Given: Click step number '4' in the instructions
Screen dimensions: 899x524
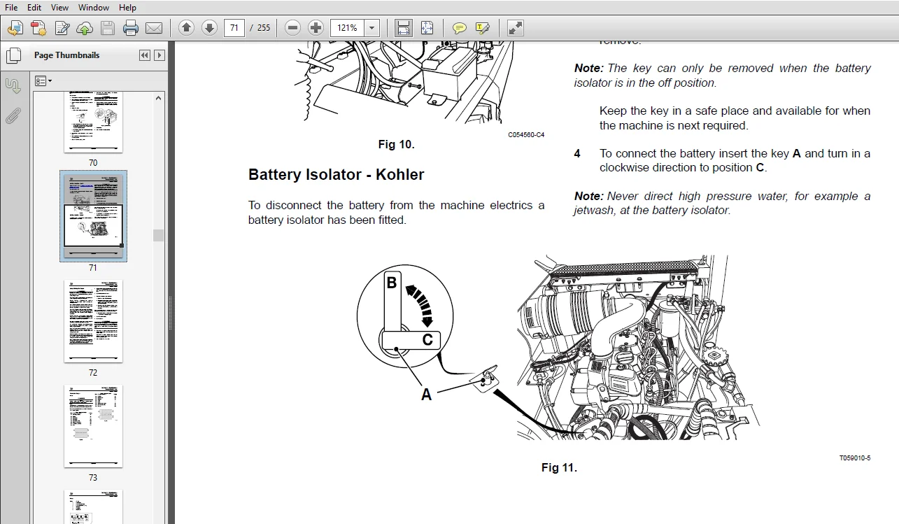Looking at the screenshot, I should (577, 153).
